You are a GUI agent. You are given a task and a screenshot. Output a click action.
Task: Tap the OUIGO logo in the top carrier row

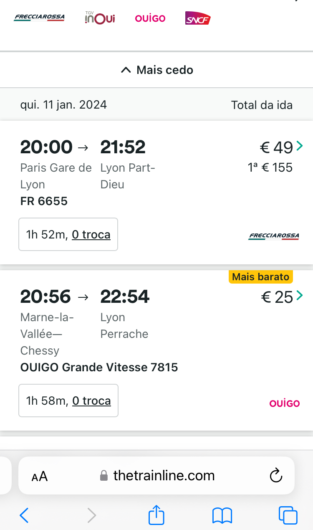pos(150,18)
